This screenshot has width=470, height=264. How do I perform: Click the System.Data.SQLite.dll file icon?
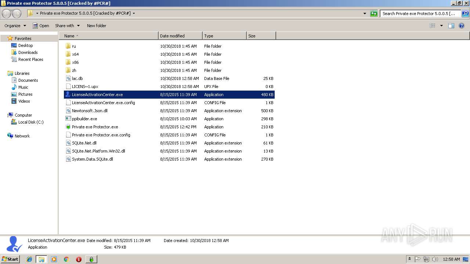tap(68, 159)
